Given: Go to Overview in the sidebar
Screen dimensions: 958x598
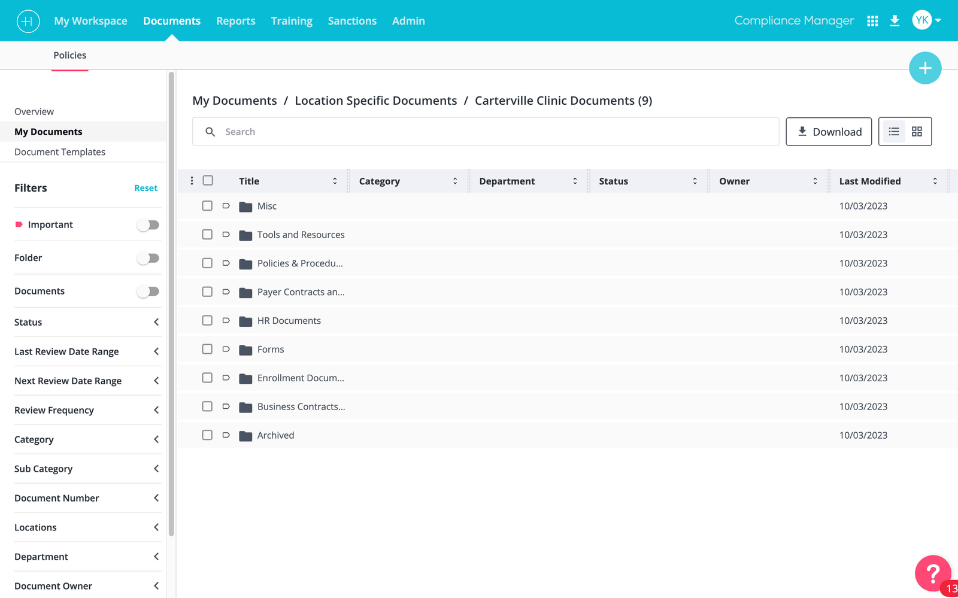Looking at the screenshot, I should [34, 111].
